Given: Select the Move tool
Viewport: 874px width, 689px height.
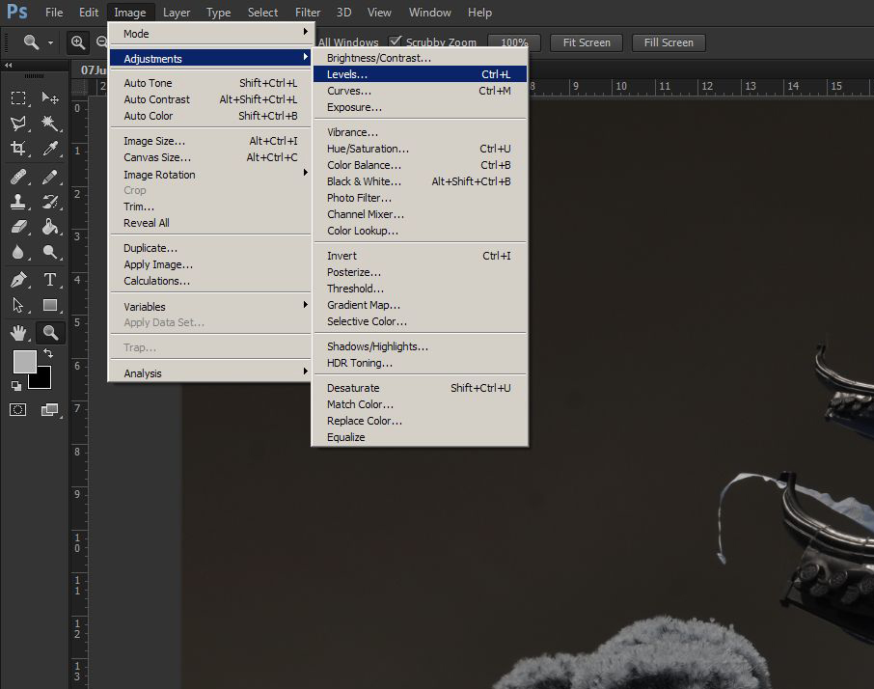Looking at the screenshot, I should tap(50, 98).
